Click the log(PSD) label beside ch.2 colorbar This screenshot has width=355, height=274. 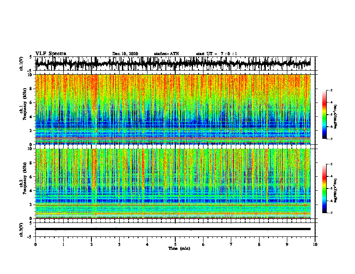pyautogui.click(x=336, y=190)
